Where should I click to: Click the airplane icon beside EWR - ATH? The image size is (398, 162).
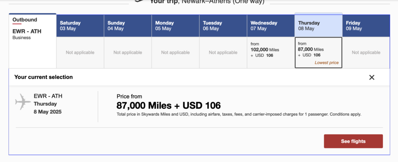(23, 102)
